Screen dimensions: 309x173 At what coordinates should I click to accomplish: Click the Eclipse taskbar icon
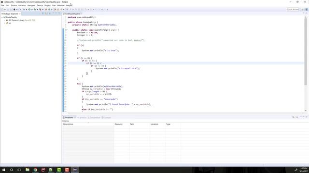pyautogui.click(x=75, y=170)
